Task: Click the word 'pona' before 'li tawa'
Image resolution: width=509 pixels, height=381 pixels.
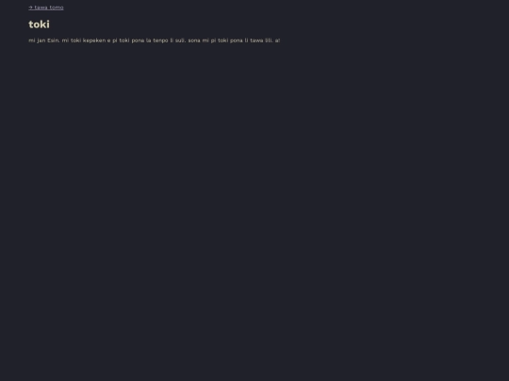Action: point(237,40)
